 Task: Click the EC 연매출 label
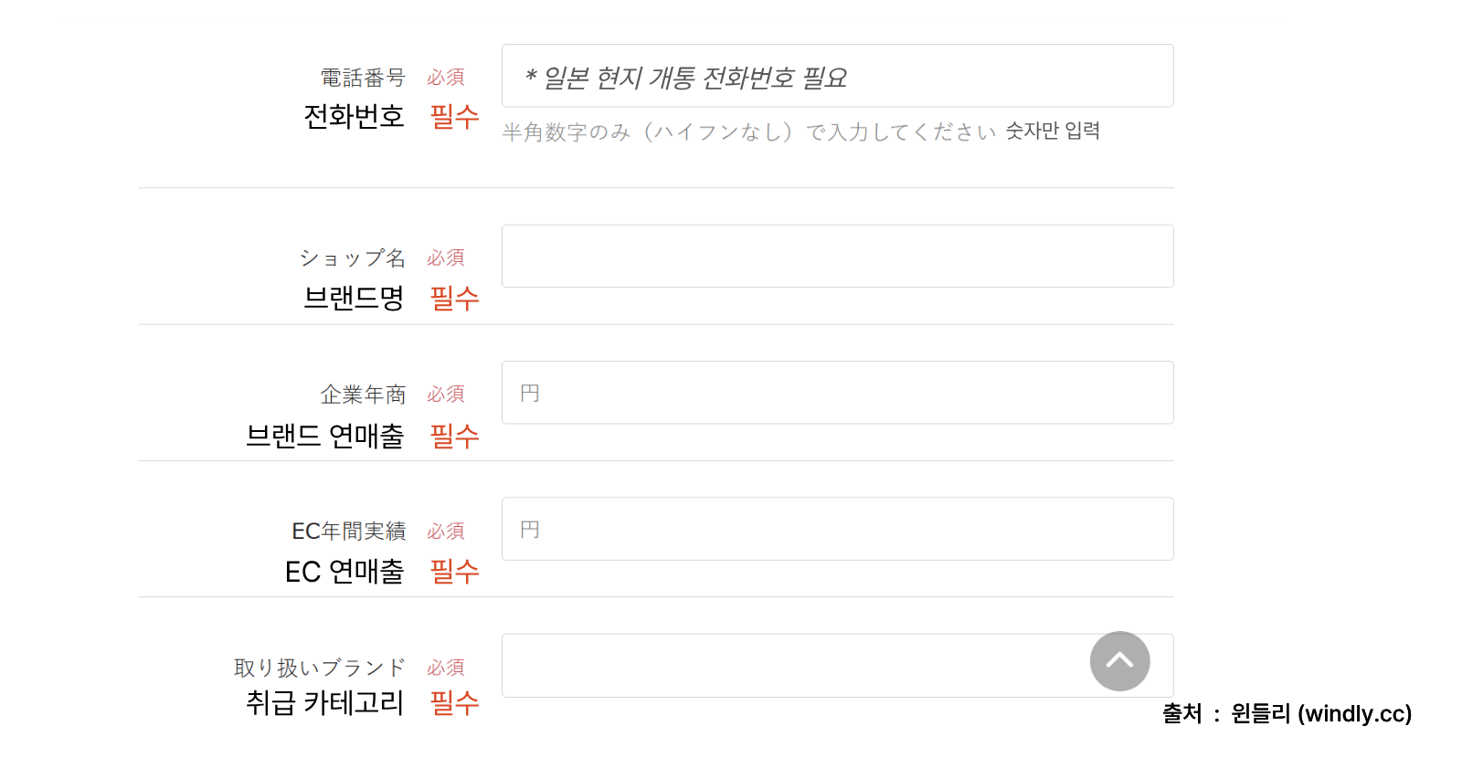[344, 572]
